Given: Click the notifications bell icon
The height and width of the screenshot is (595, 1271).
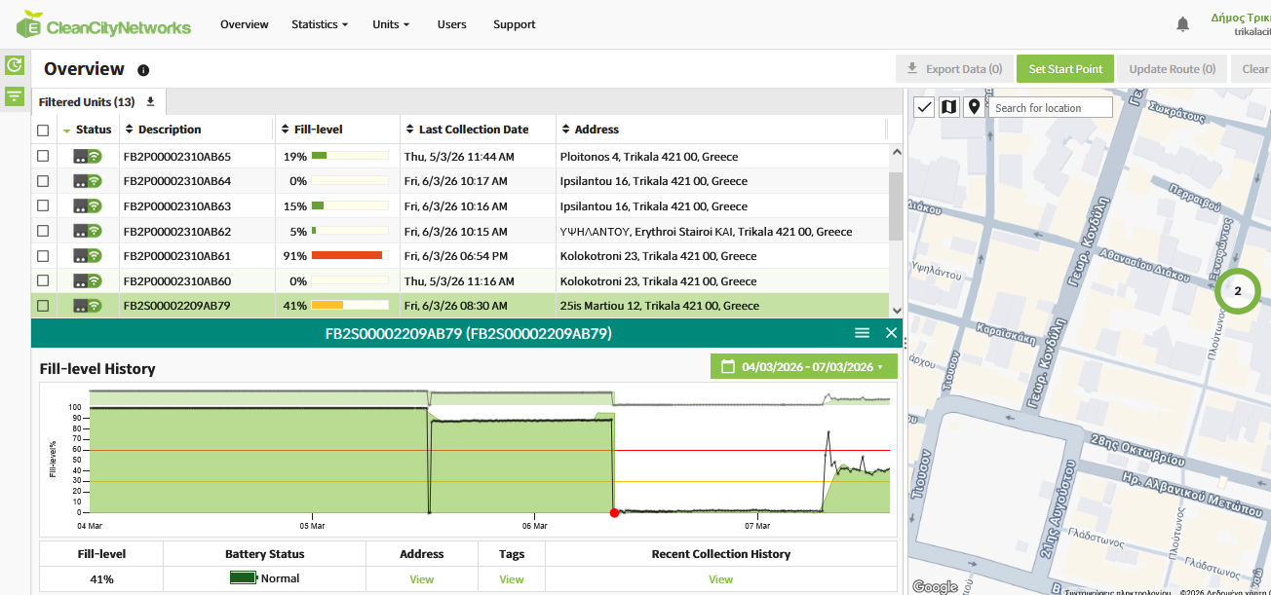Looking at the screenshot, I should click(1182, 24).
